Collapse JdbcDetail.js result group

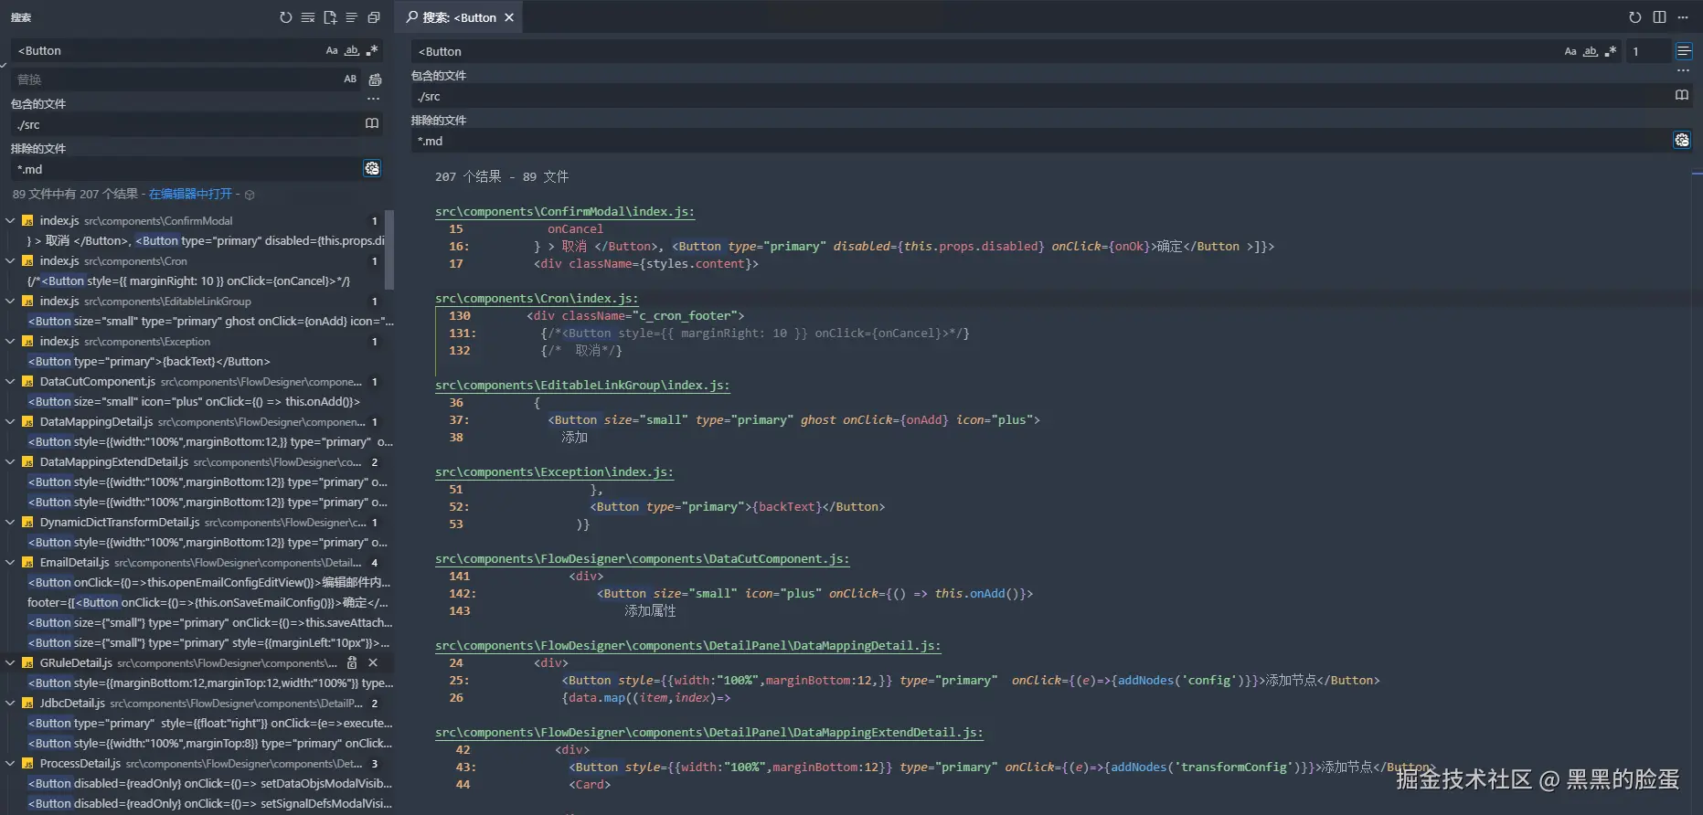10,703
